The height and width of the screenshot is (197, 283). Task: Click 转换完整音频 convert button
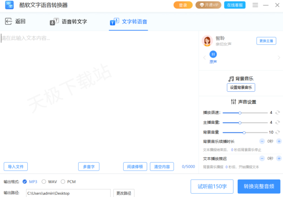click(x=259, y=187)
